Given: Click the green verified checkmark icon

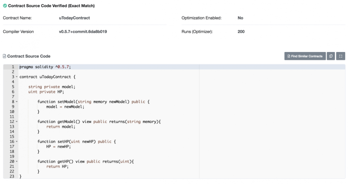Looking at the screenshot, I should point(5,6).
